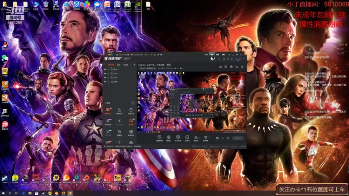This screenshot has width=349, height=196.
Task: Open the clipboard-shaped toolbox tool
Action: click(131, 111)
